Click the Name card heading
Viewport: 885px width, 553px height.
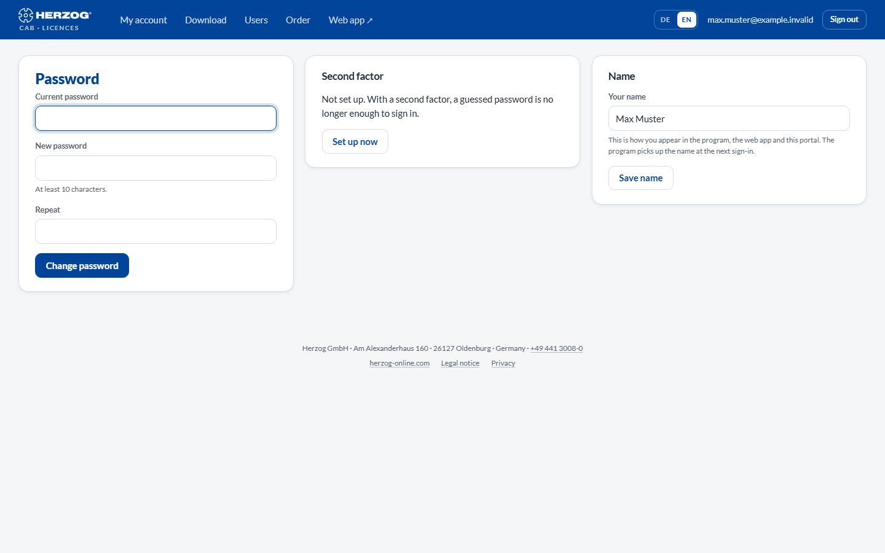pos(622,76)
